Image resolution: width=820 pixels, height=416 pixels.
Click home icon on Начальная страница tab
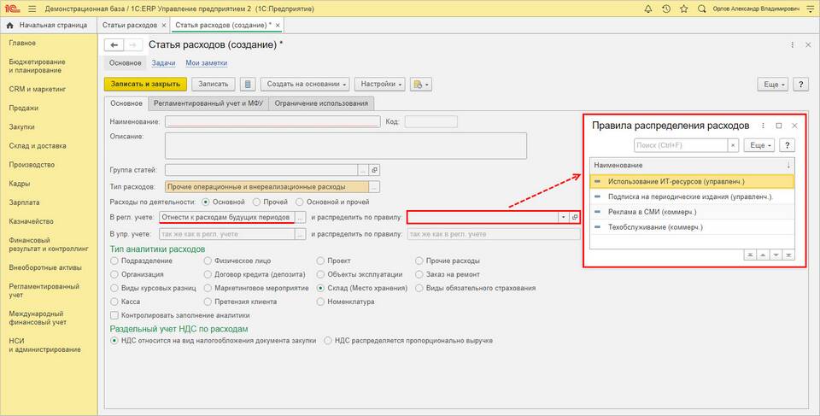coord(9,25)
